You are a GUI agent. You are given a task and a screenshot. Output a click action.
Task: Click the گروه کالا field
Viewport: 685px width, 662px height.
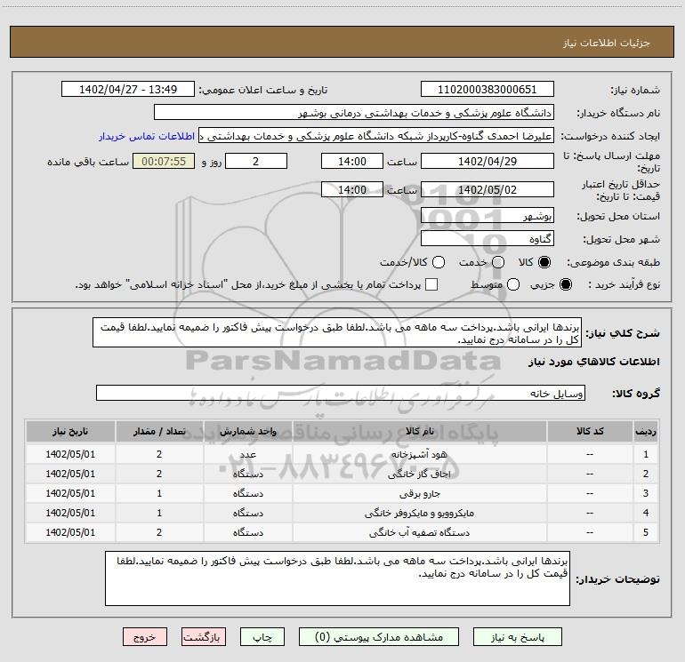click(x=340, y=394)
